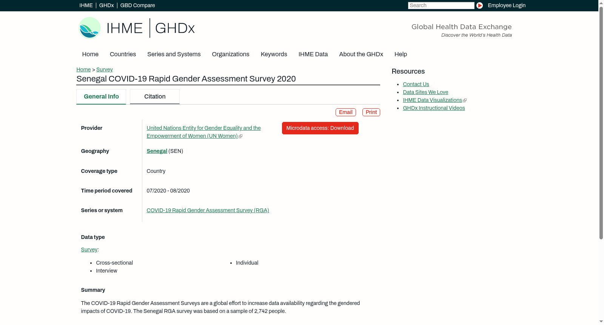The height and width of the screenshot is (325, 604).
Task: Click the time period value 07/2020 - 08/2020
Action: [x=168, y=191]
